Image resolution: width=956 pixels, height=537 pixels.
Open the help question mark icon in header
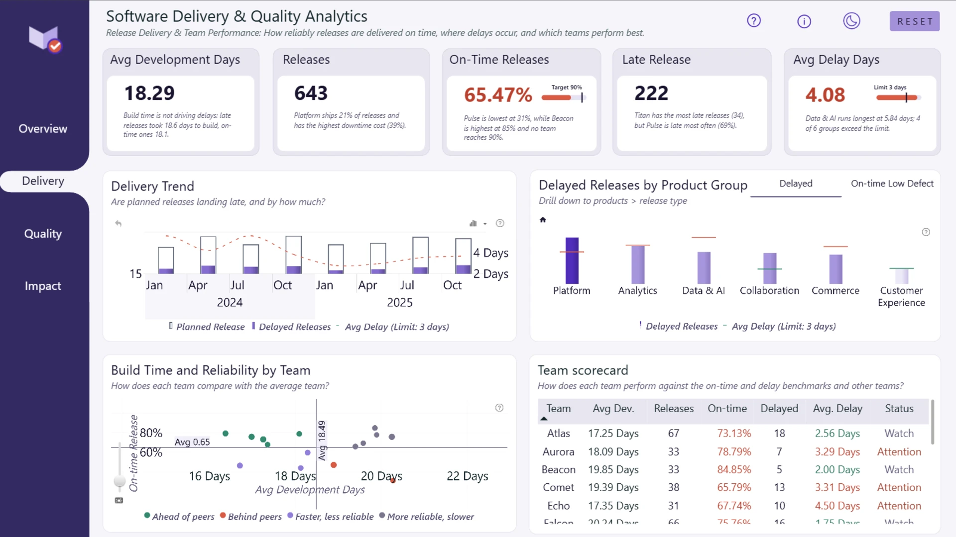tap(754, 21)
